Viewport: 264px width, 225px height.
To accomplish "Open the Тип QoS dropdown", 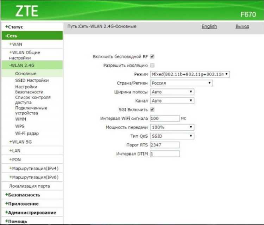I will pyautogui.click(x=172, y=136).
